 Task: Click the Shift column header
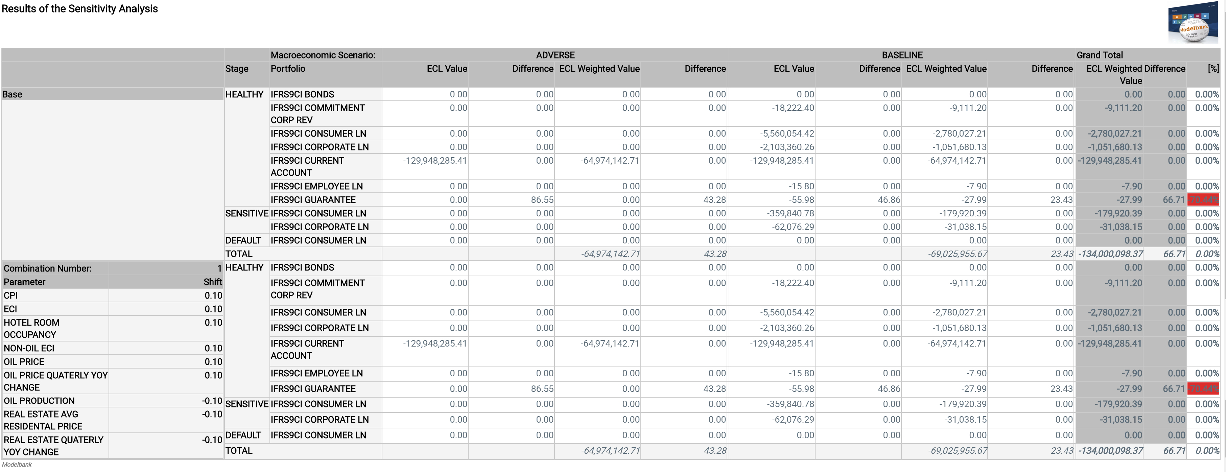(212, 282)
